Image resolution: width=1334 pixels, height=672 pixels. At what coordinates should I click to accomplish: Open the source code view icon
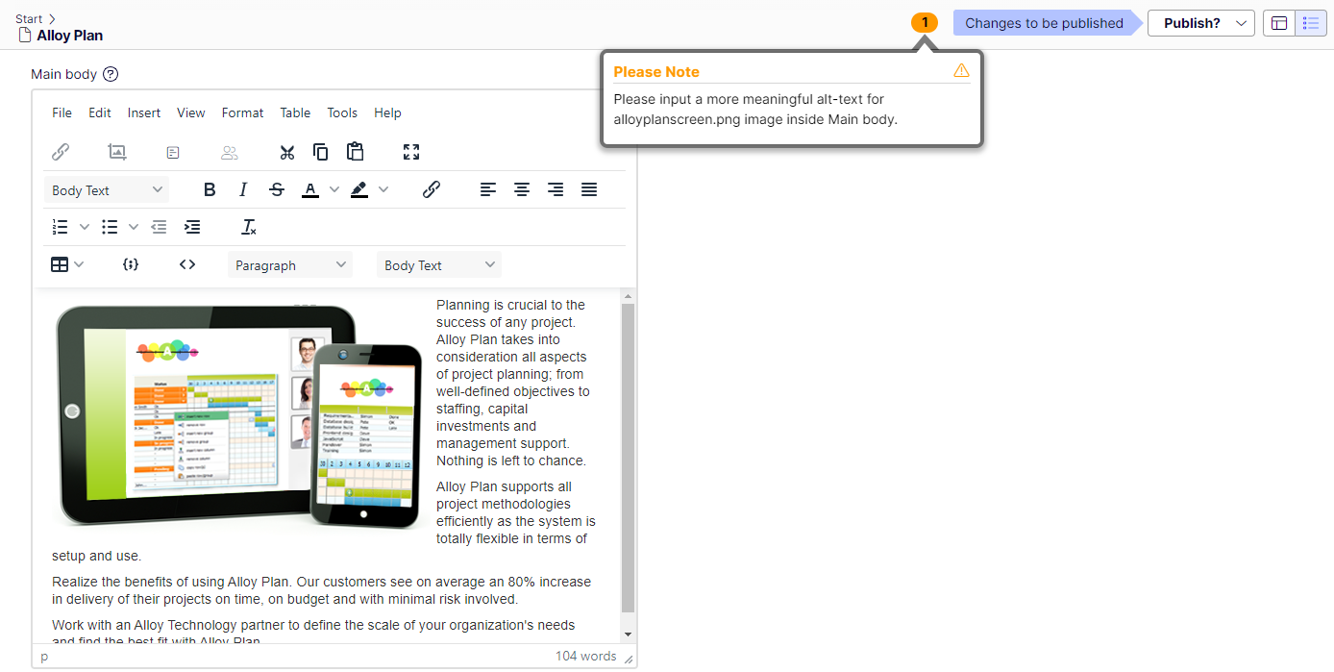pos(187,264)
